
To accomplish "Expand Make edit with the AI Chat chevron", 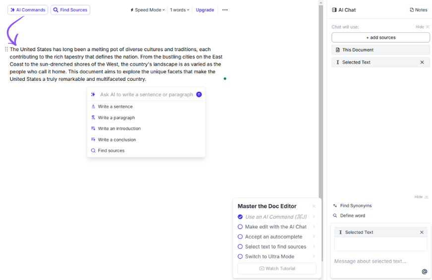I will 314,227.
